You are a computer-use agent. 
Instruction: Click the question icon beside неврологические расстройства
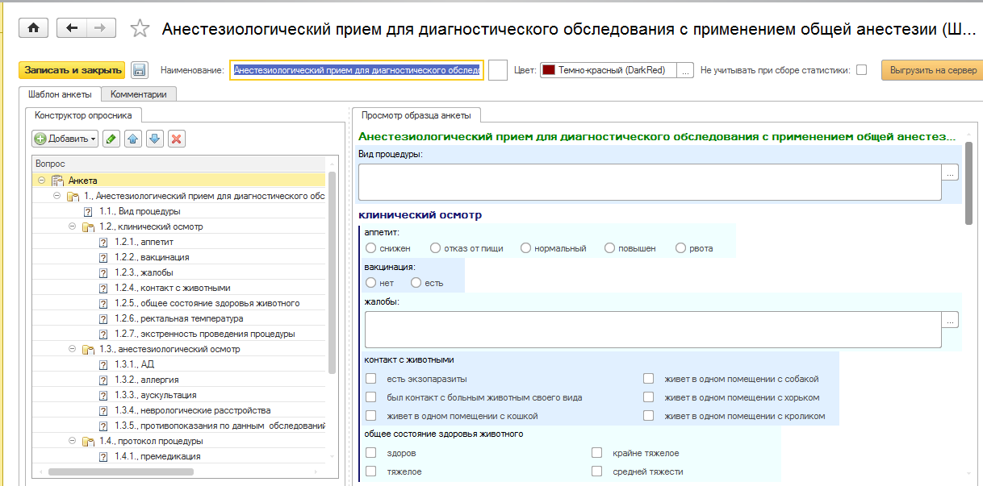(x=102, y=410)
